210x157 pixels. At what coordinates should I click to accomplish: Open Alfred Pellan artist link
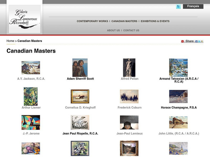129,79
